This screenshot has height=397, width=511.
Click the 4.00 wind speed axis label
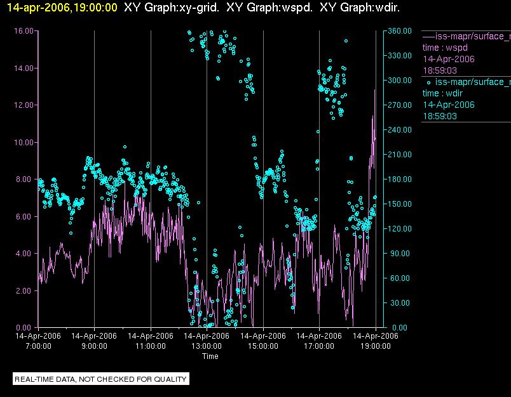25,253
